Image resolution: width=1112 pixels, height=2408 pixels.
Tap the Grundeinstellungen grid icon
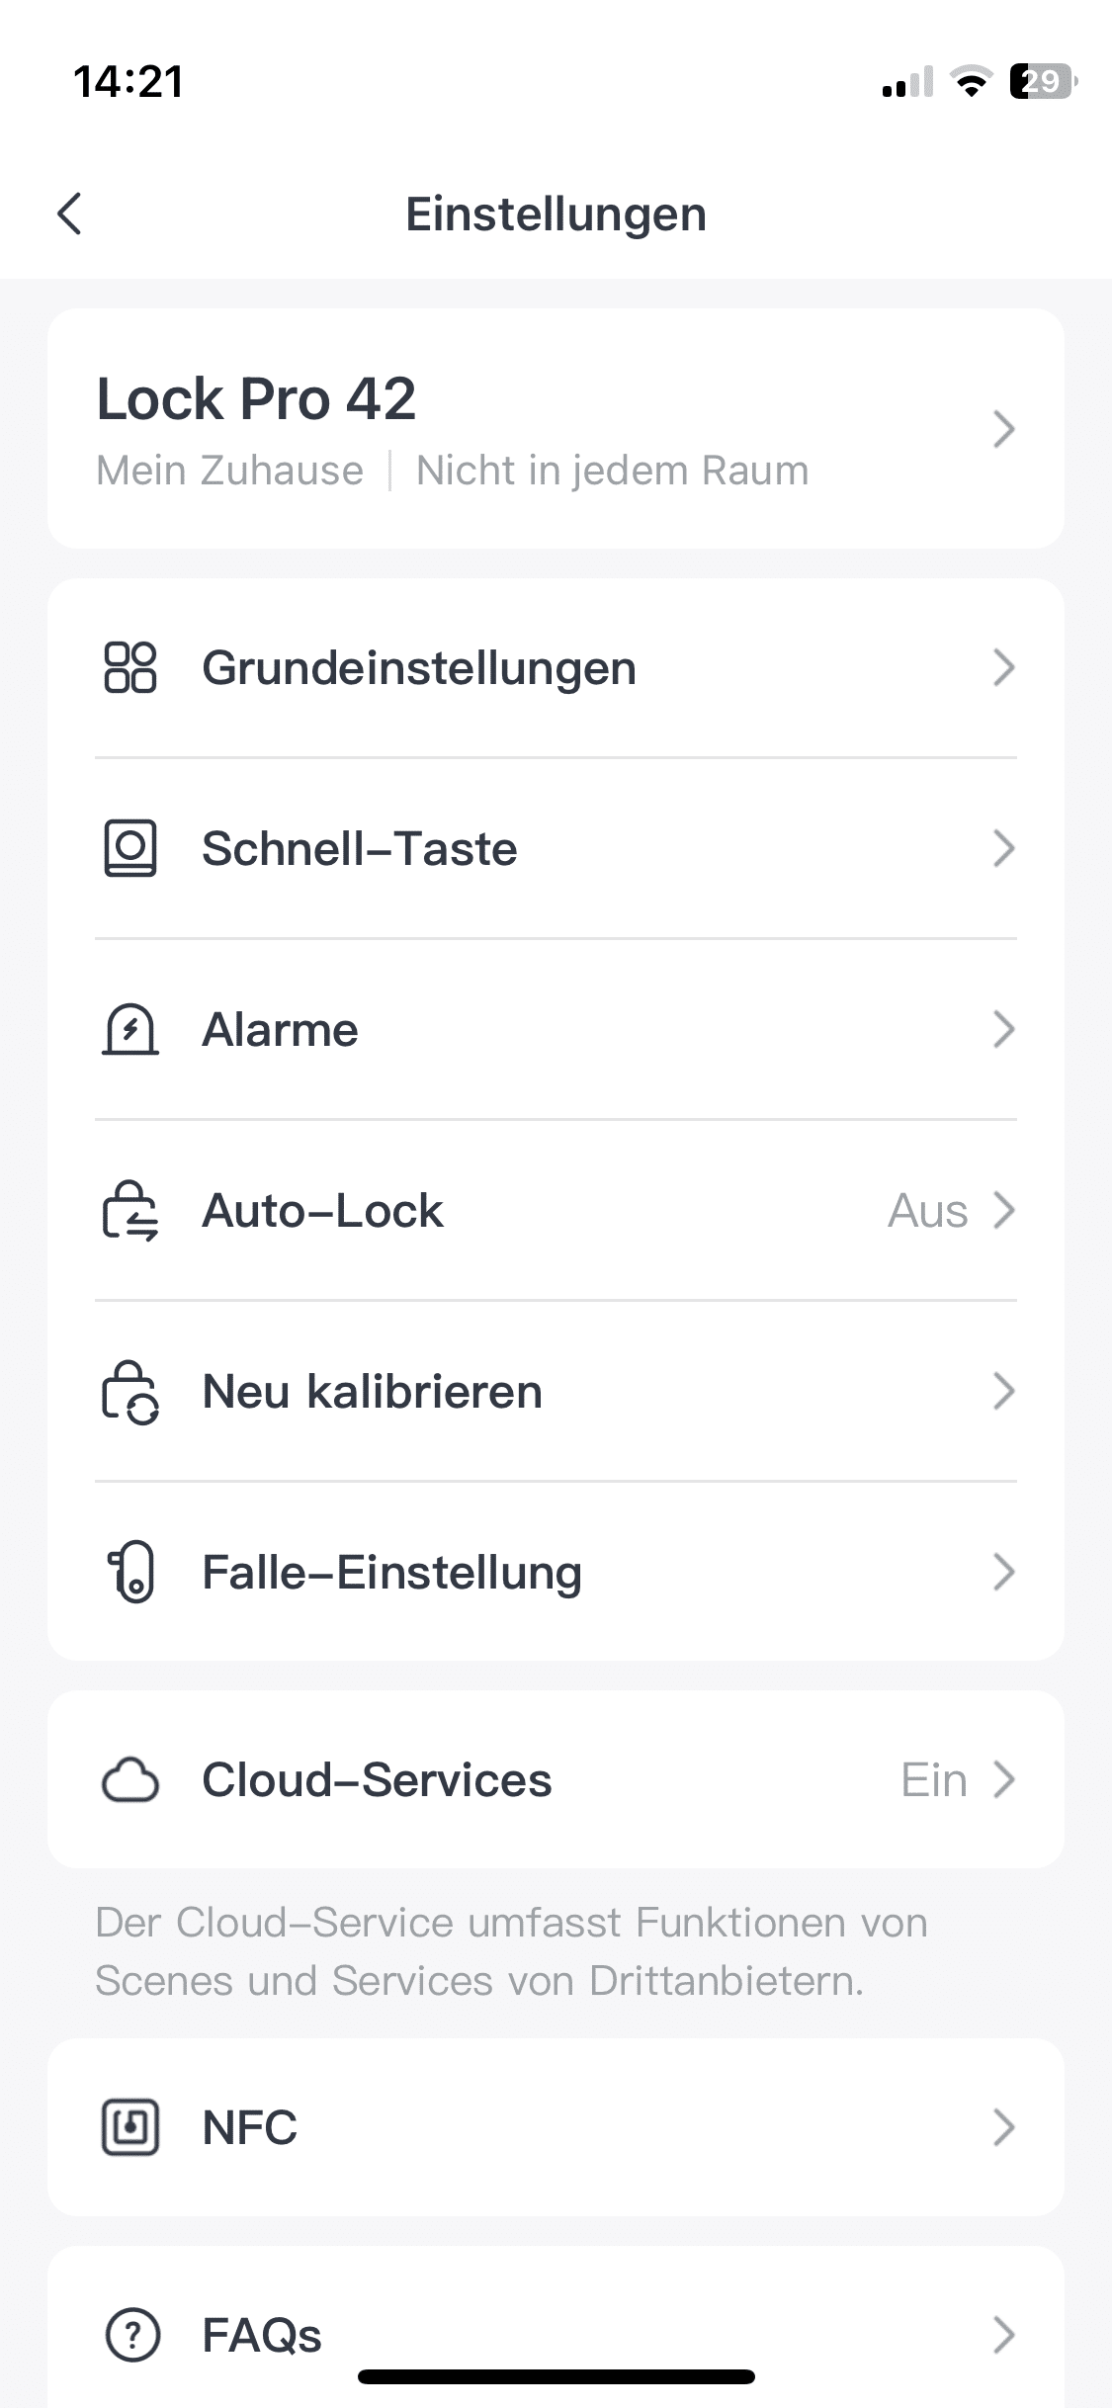pos(130,667)
